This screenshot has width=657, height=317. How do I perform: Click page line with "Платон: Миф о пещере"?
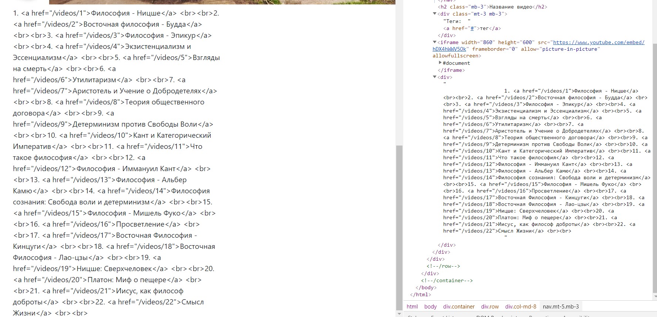point(107,280)
